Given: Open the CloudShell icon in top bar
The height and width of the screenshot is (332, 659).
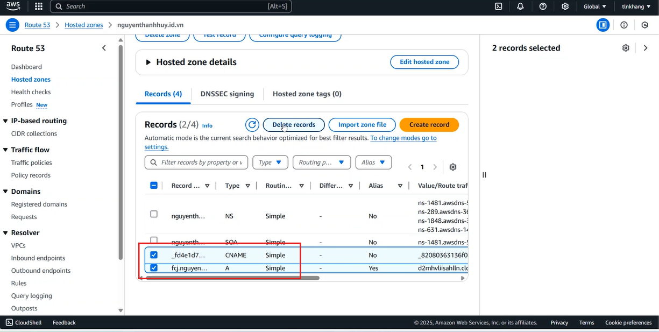Looking at the screenshot, I should coord(499,6).
